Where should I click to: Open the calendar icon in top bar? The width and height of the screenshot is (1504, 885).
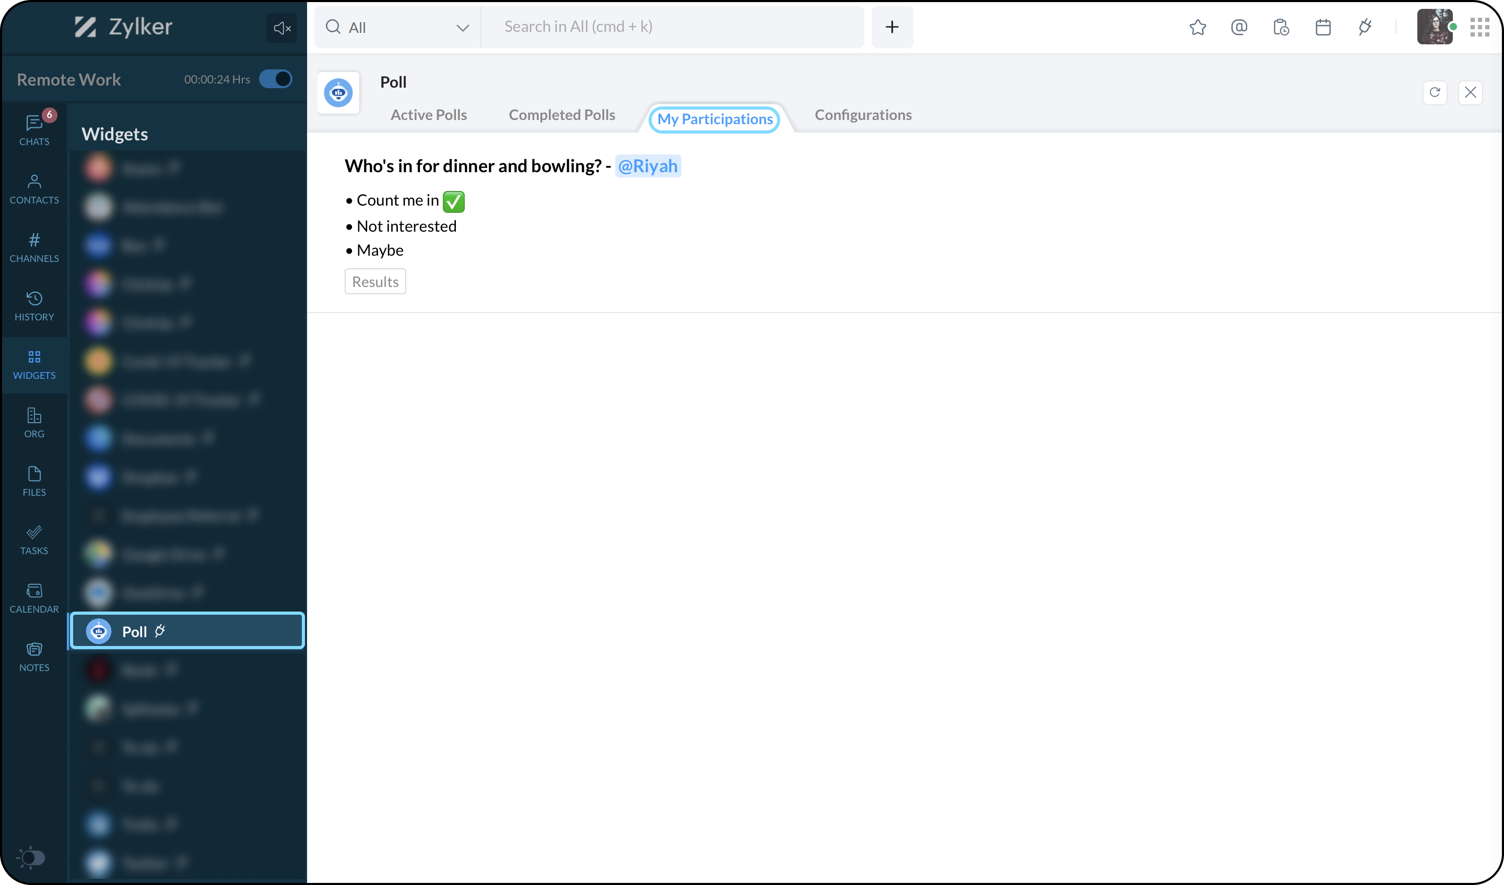point(1323,28)
